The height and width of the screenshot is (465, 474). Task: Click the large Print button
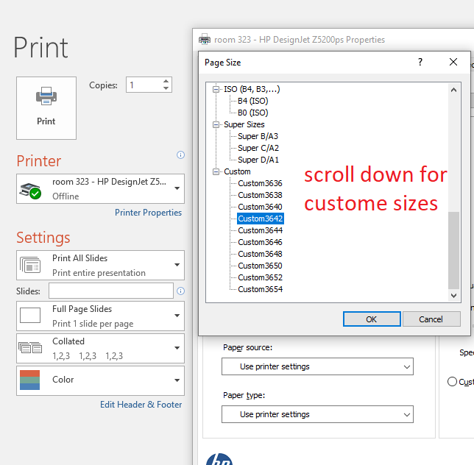[x=46, y=107]
